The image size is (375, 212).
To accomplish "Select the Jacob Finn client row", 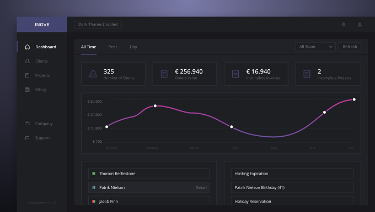I will [149, 201].
